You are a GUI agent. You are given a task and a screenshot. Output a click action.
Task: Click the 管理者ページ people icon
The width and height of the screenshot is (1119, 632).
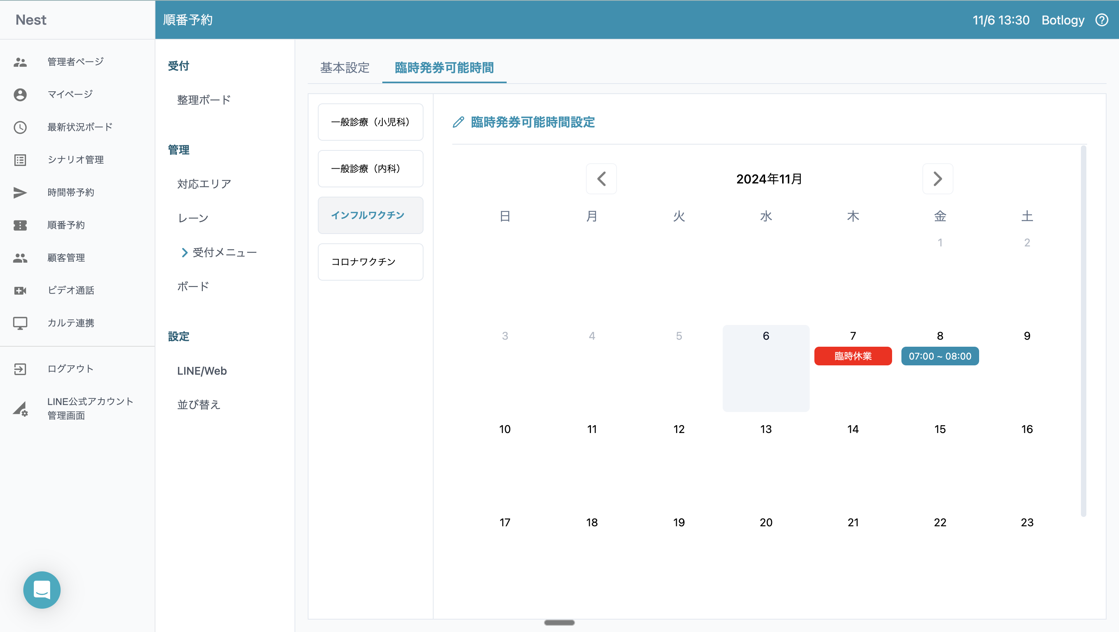point(20,62)
